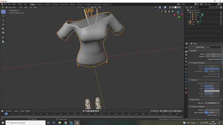This screenshot has width=223, height=125.
Task: Switch to wireframe viewport shading
Action: [x=173, y=7]
